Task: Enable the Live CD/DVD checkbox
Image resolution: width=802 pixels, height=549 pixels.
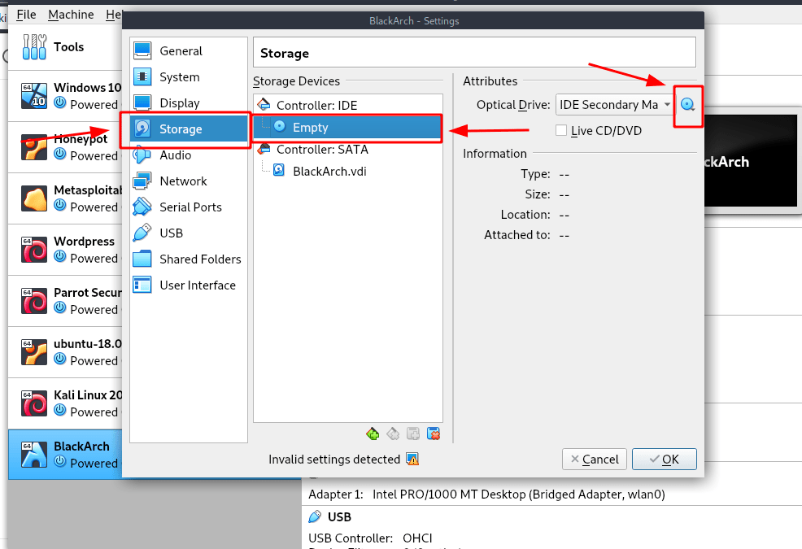Action: [561, 130]
